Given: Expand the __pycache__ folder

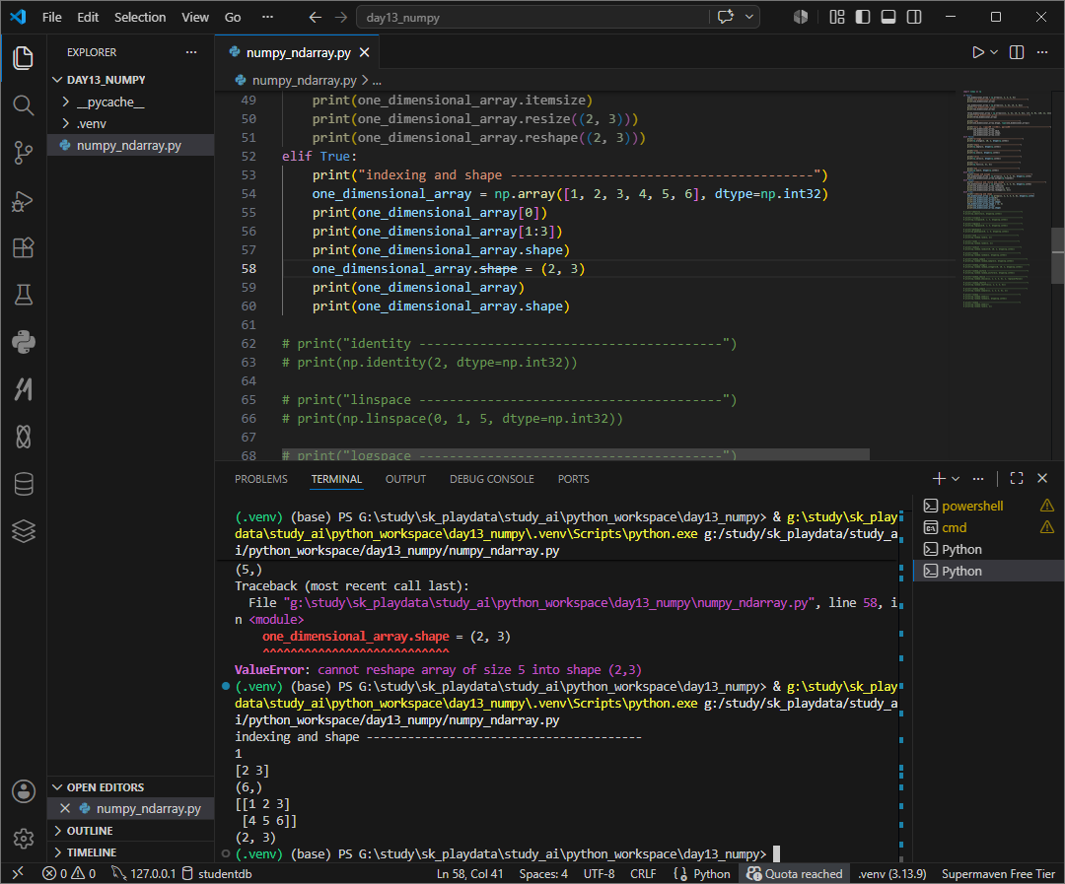Looking at the screenshot, I should [x=130, y=102].
